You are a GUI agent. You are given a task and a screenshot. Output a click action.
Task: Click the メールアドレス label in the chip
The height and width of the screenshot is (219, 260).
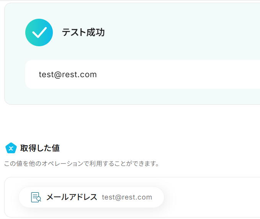coord(72,197)
